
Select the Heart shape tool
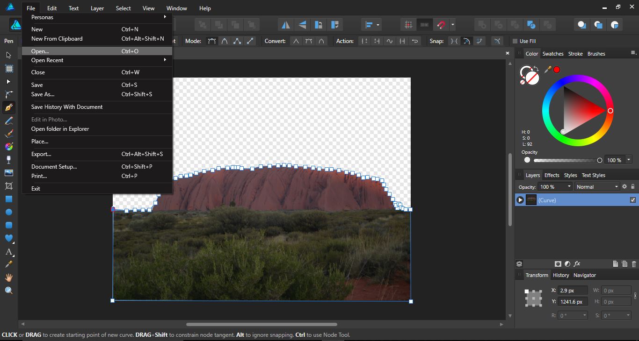pyautogui.click(x=9, y=238)
